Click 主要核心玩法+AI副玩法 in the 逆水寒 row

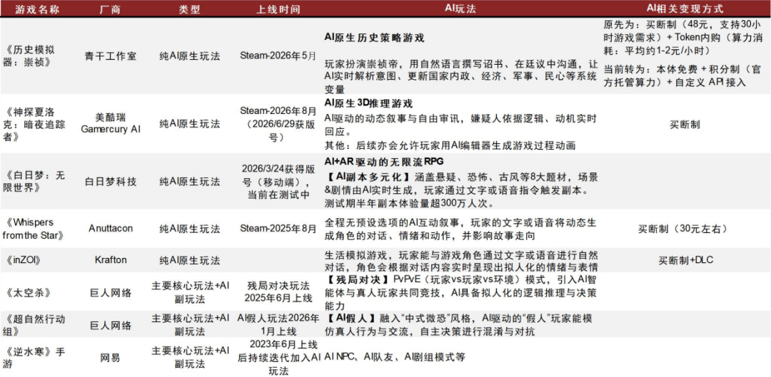[x=189, y=357]
